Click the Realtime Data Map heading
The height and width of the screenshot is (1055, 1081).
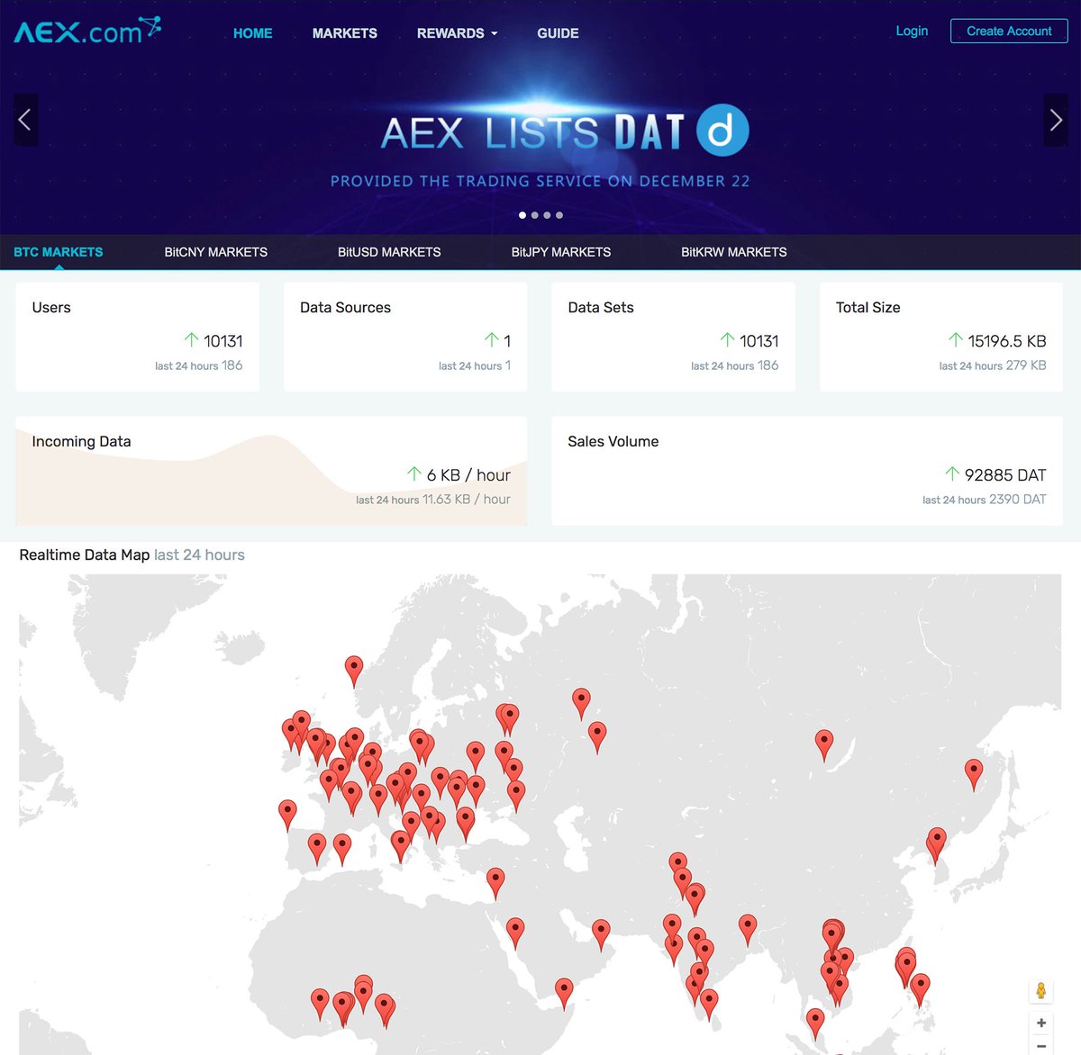pos(85,555)
